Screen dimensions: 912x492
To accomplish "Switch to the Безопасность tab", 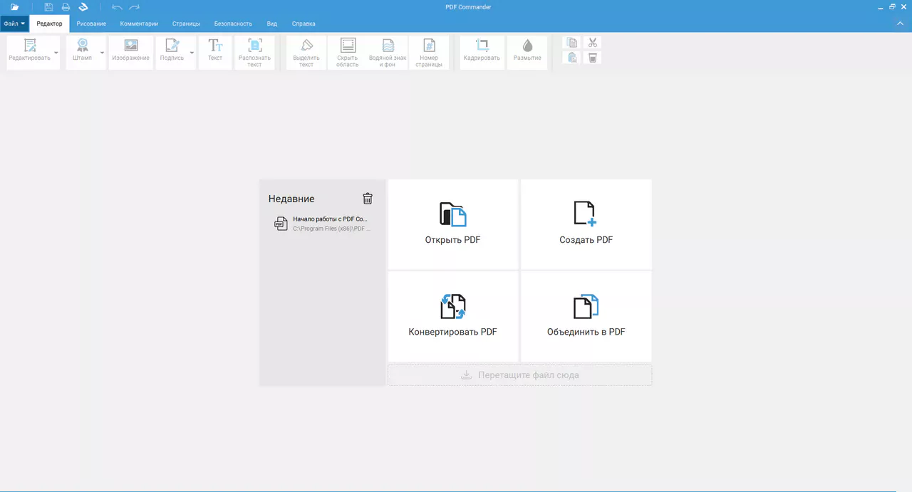I will (233, 23).
